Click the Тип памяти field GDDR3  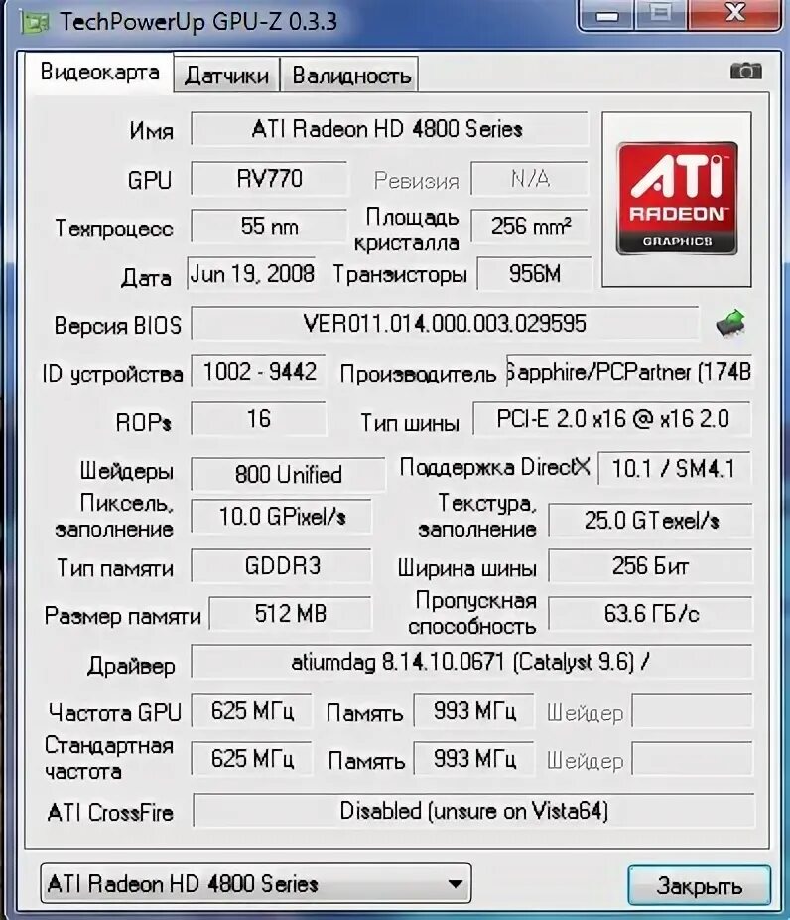click(281, 566)
